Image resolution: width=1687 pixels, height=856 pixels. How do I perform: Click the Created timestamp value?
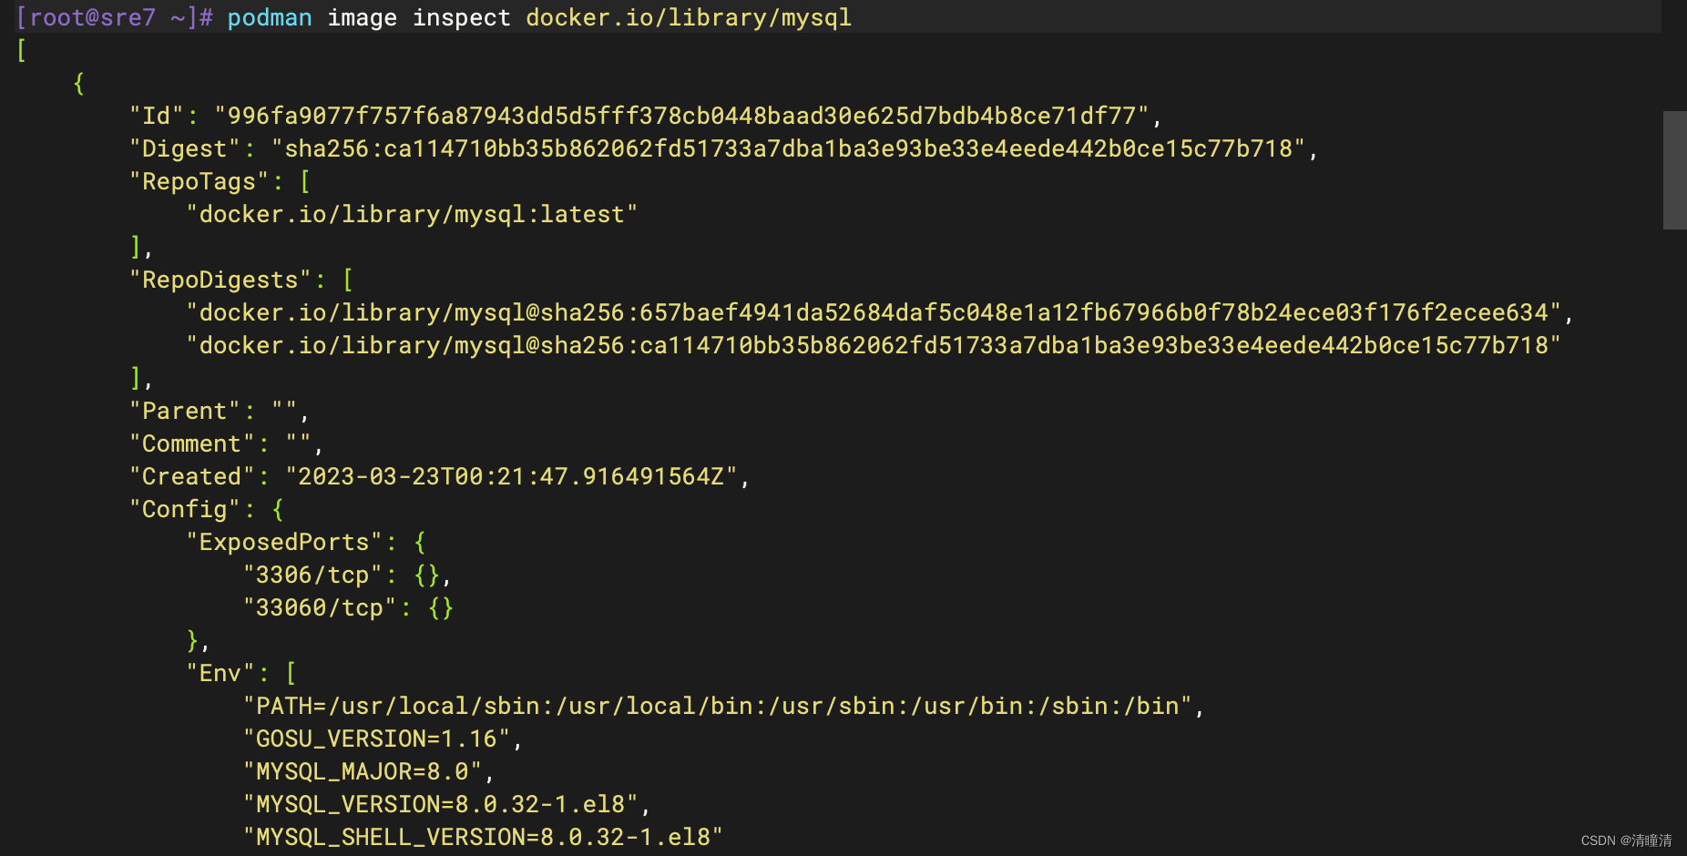[511, 476]
